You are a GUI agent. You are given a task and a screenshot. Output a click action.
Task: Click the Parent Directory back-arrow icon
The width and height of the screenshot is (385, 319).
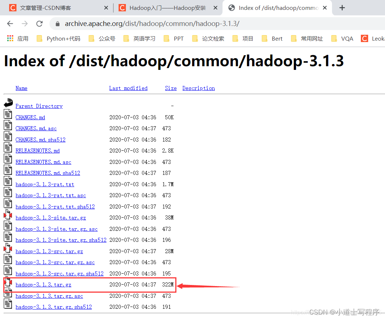tap(8, 104)
